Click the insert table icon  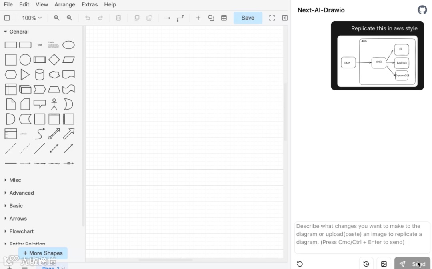(x=224, y=18)
